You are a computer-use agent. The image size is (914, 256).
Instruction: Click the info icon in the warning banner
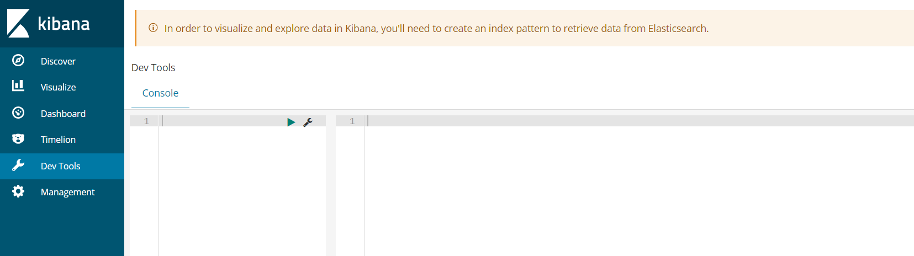[154, 28]
